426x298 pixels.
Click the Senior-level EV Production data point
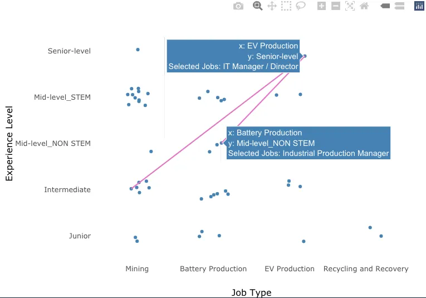305,56
